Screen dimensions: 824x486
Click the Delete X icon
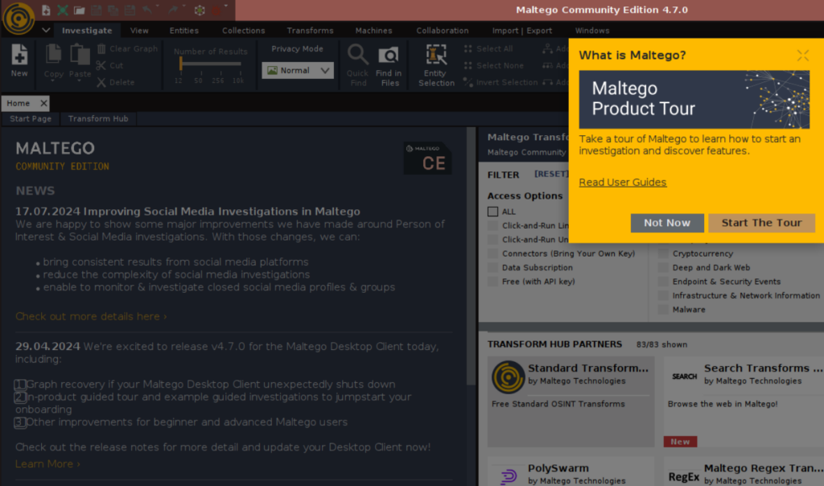pos(101,83)
